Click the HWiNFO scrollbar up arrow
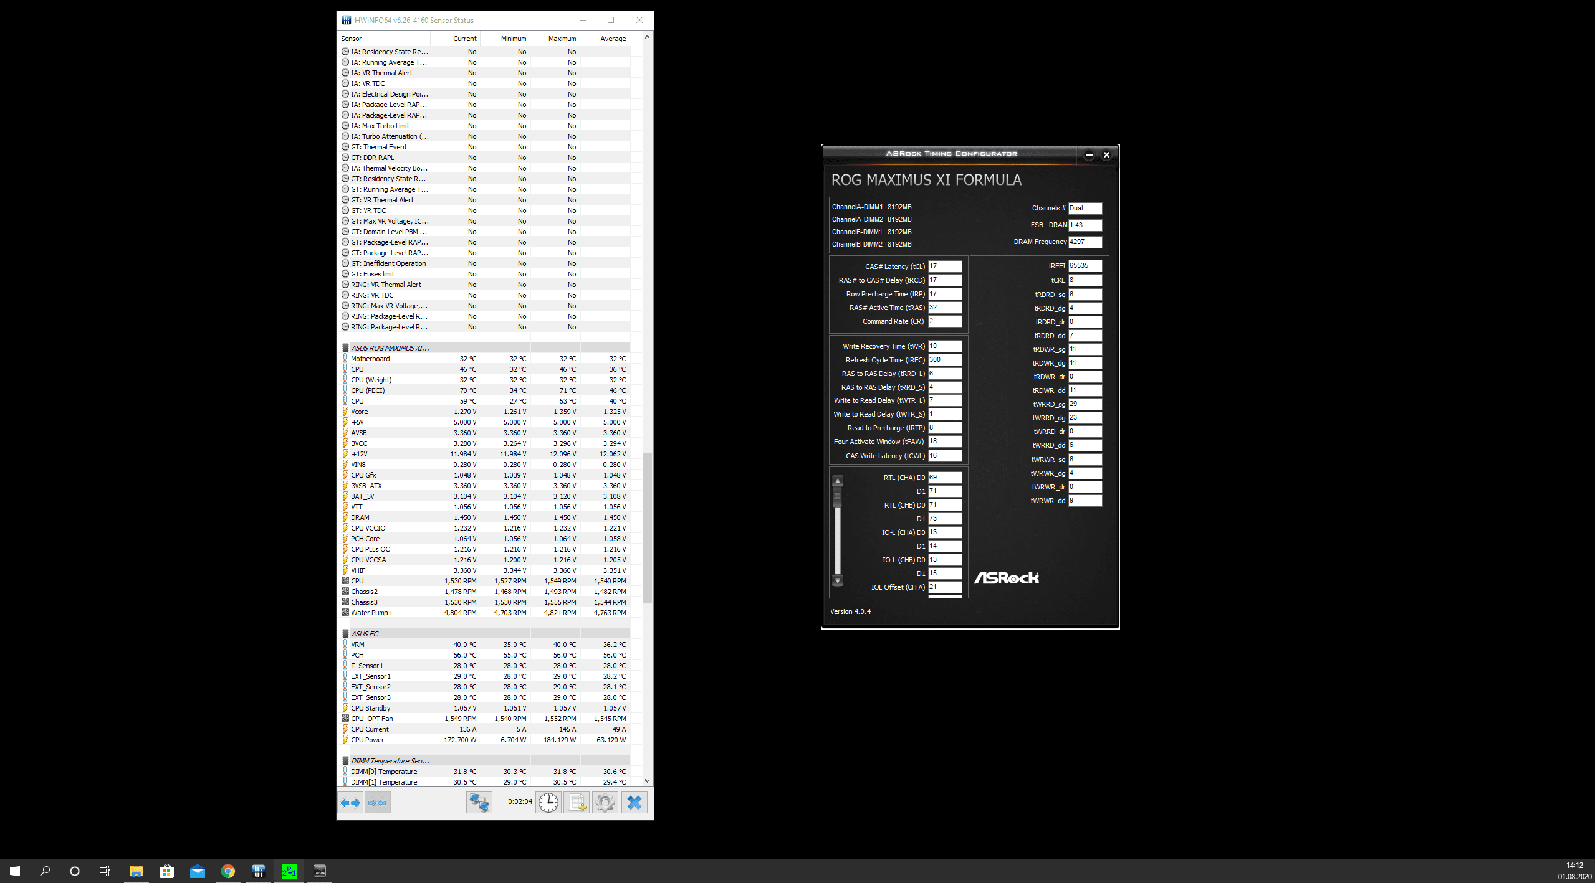Image resolution: width=1595 pixels, height=883 pixels. click(647, 37)
